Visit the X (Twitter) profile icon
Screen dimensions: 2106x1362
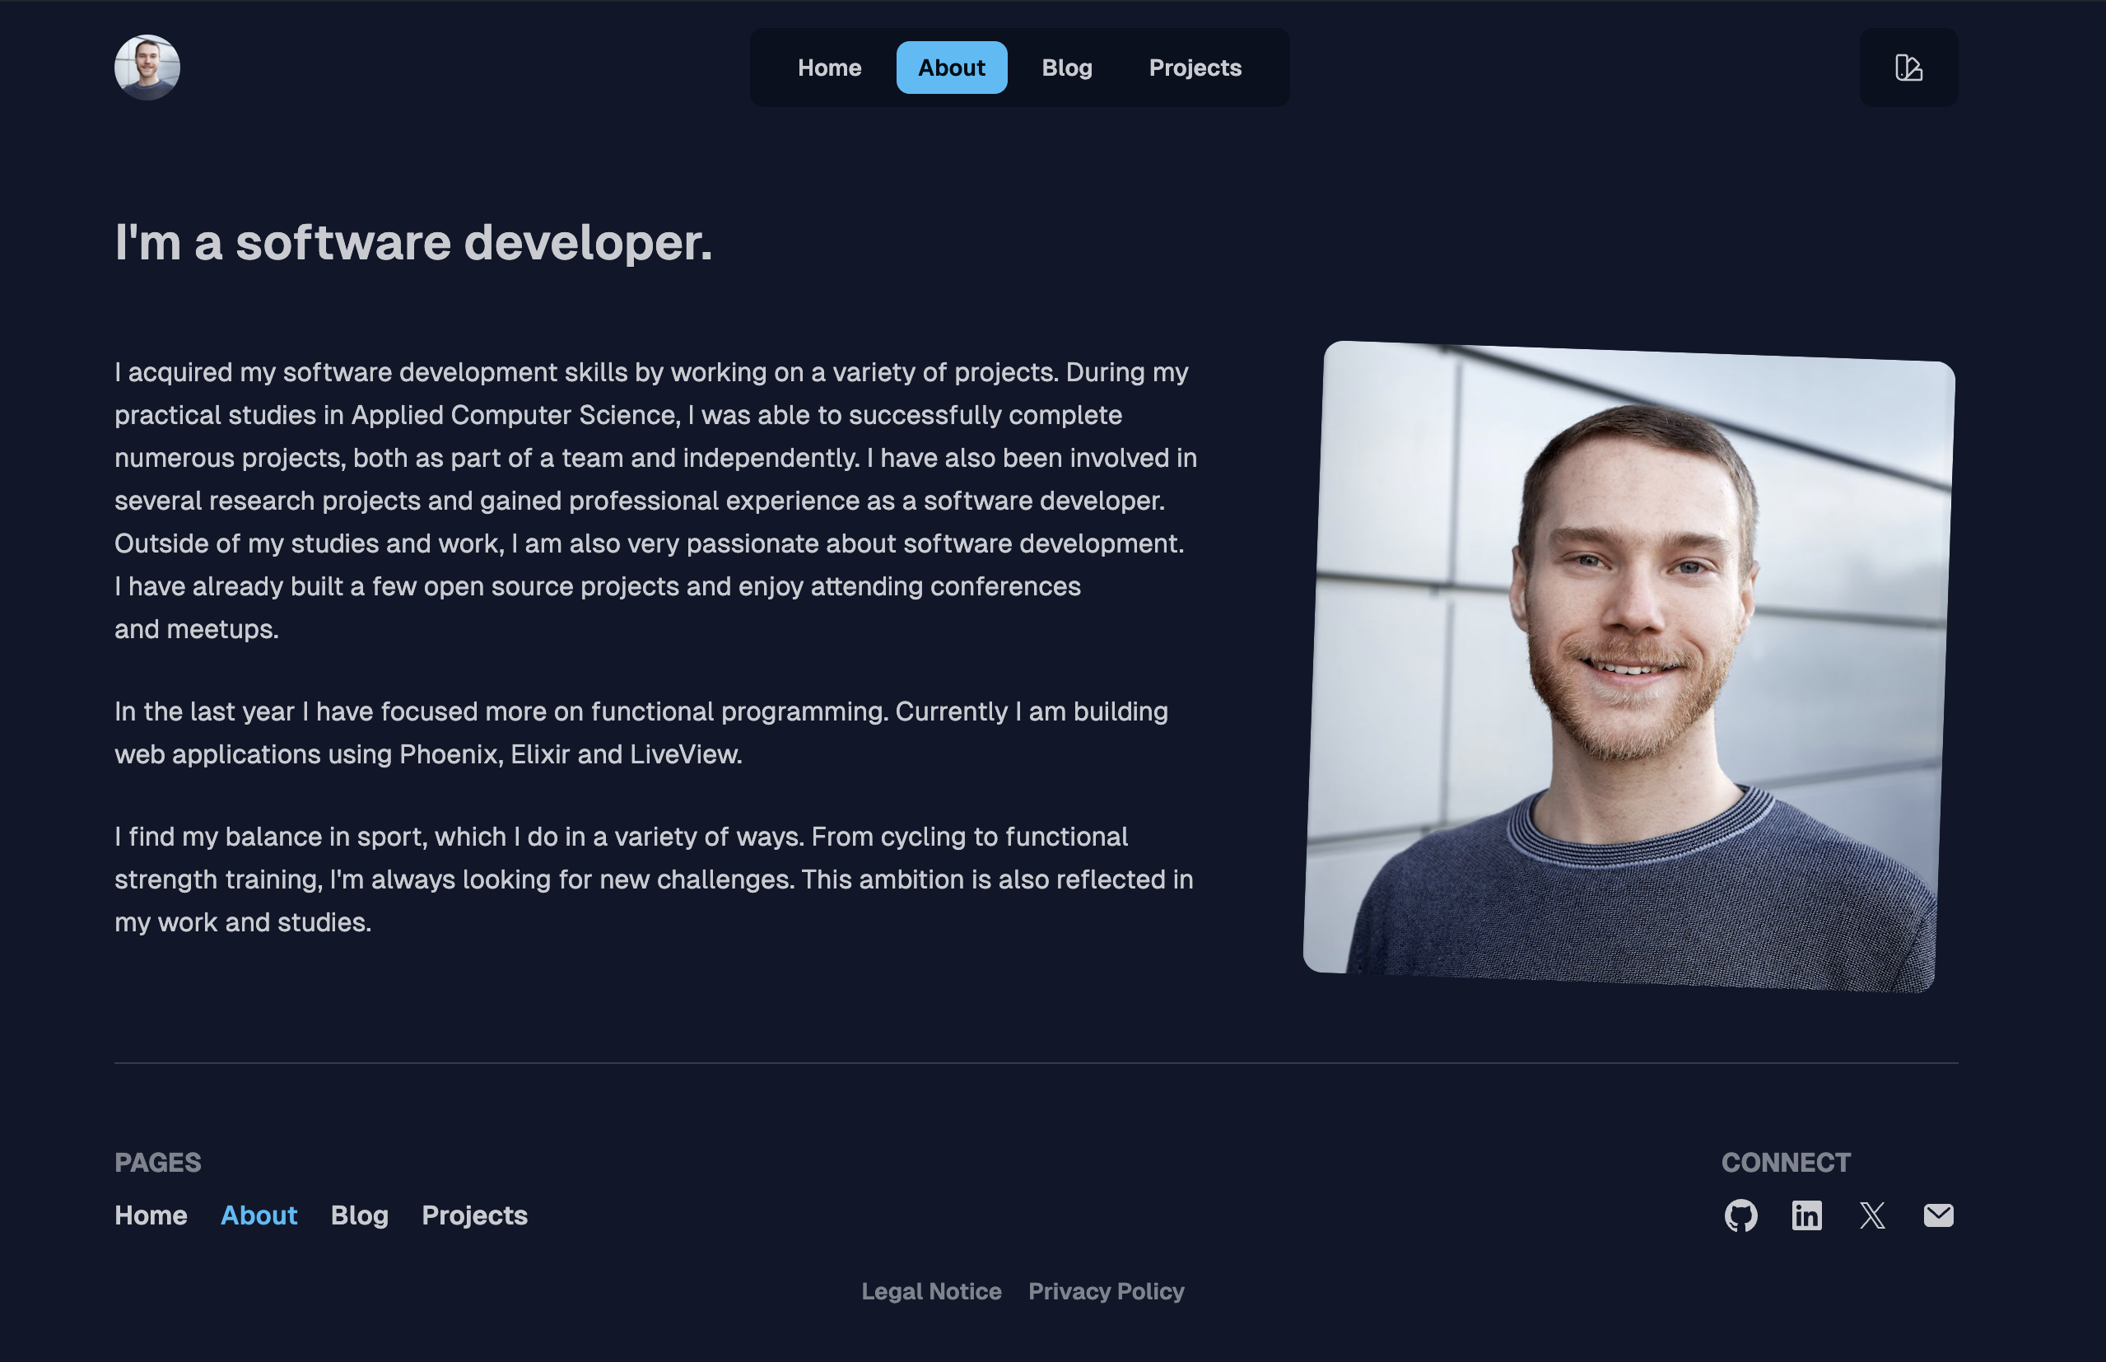point(1871,1215)
